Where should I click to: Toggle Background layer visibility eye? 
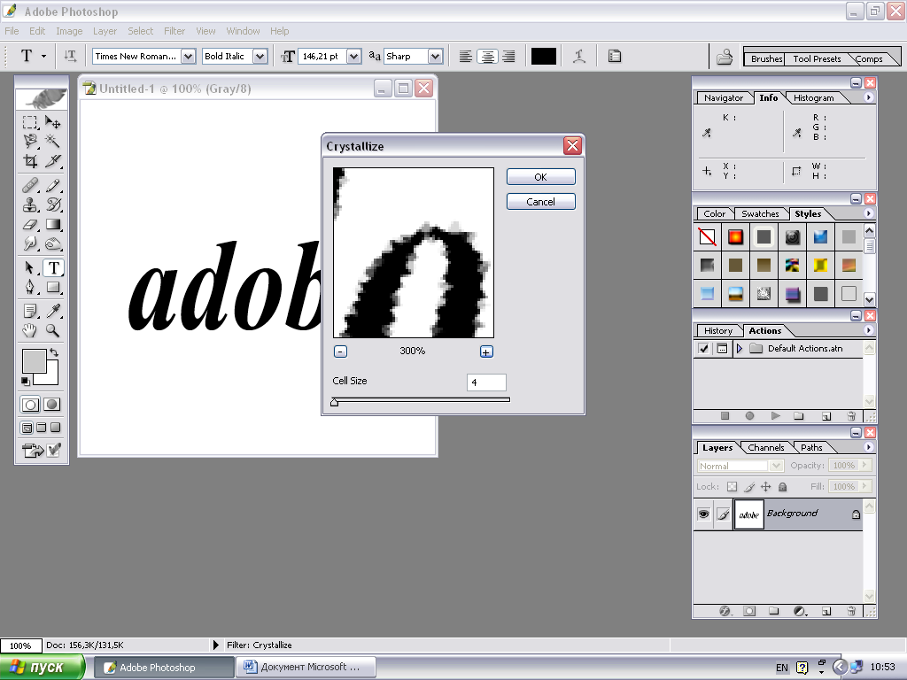703,514
